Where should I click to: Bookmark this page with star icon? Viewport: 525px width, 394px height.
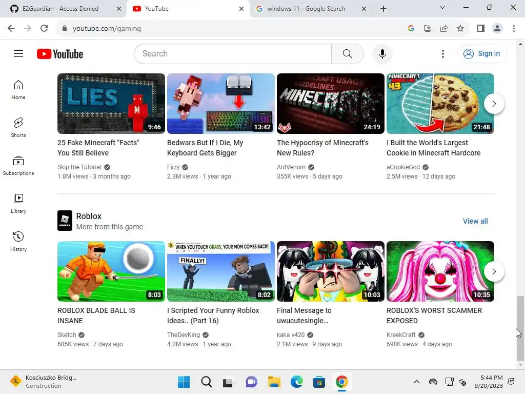460,29
